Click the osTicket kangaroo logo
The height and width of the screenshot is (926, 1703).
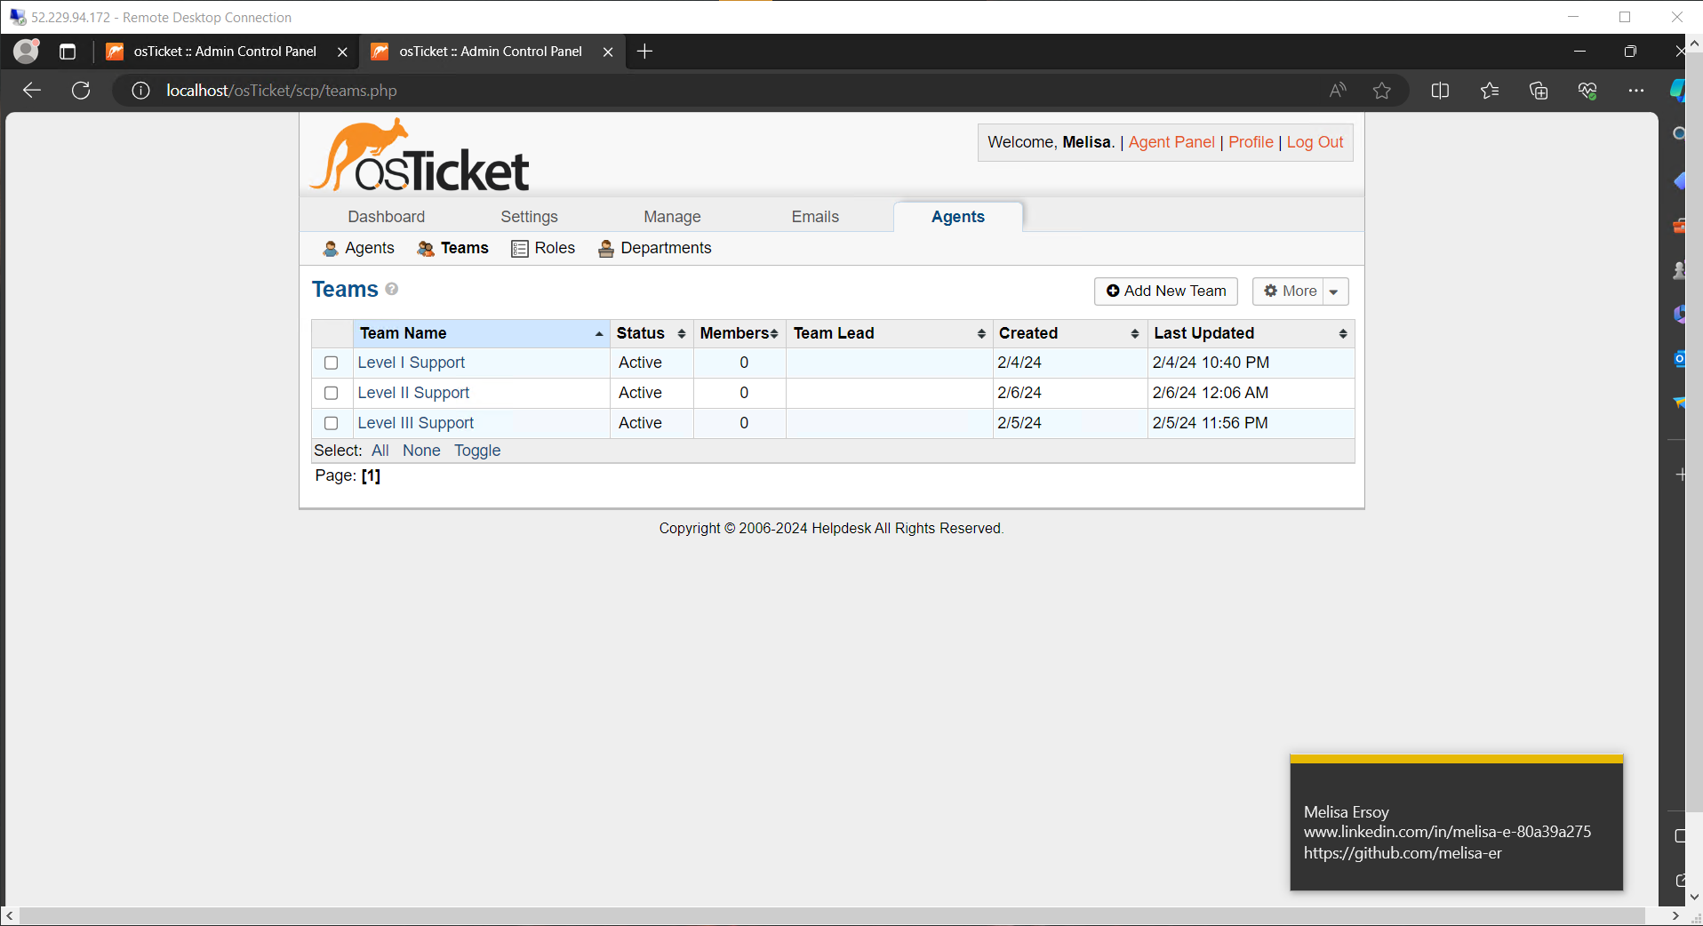pos(420,156)
